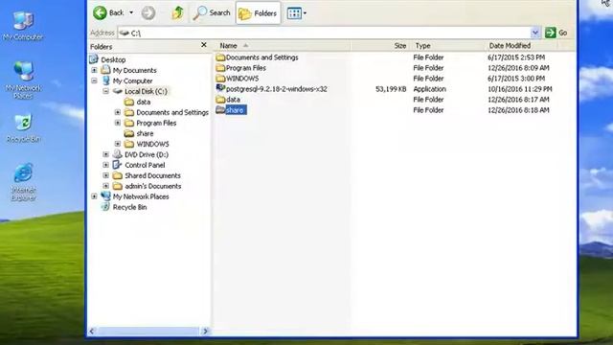613x345 pixels.
Task: Select Documents and Settings in file list
Action: (258, 57)
